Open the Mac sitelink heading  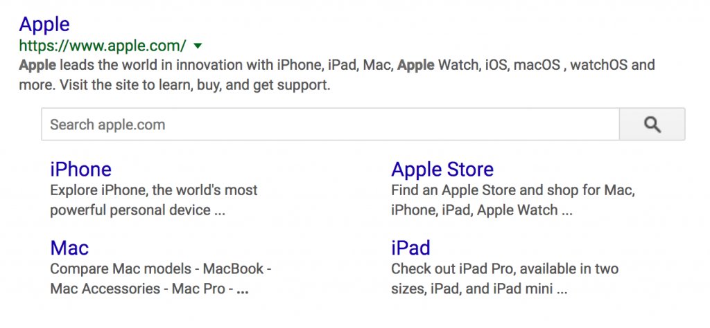(x=69, y=248)
